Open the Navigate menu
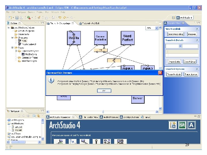Screen dimensions: 207x155 pos(21,12)
